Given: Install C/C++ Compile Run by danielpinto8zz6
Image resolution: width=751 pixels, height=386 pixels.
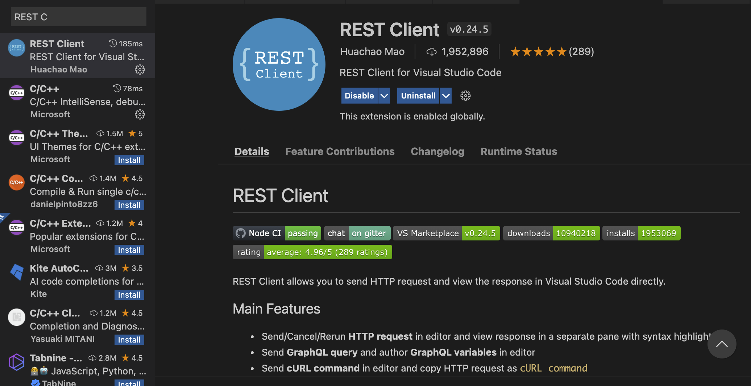Looking at the screenshot, I should [x=129, y=205].
